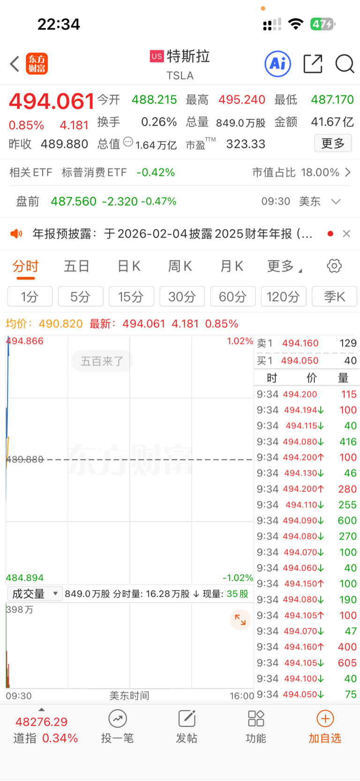Select the 5分 interval button
Viewport: 360px width, 781px height.
(x=81, y=296)
